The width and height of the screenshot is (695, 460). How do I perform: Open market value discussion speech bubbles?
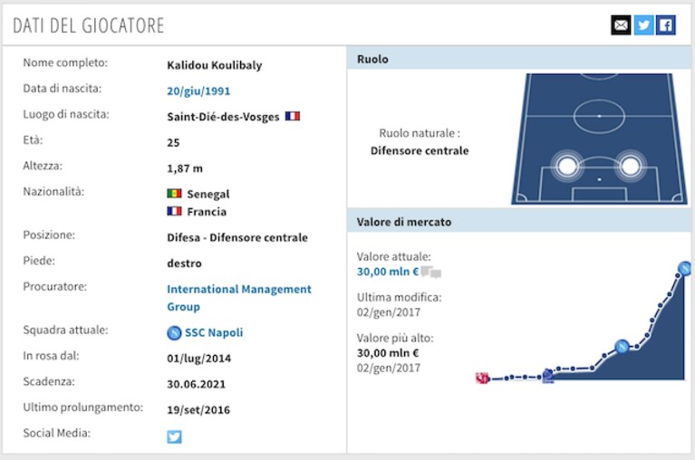[430, 273]
